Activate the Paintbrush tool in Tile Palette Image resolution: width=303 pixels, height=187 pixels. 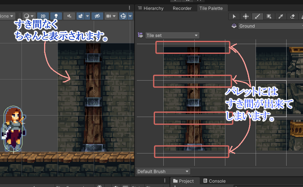(x=257, y=16)
